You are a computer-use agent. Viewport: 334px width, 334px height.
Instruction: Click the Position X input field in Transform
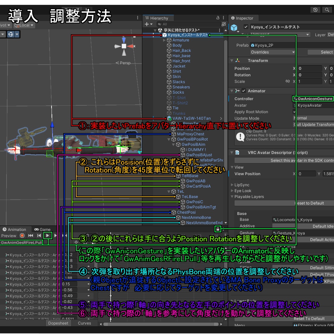[x=309, y=68]
